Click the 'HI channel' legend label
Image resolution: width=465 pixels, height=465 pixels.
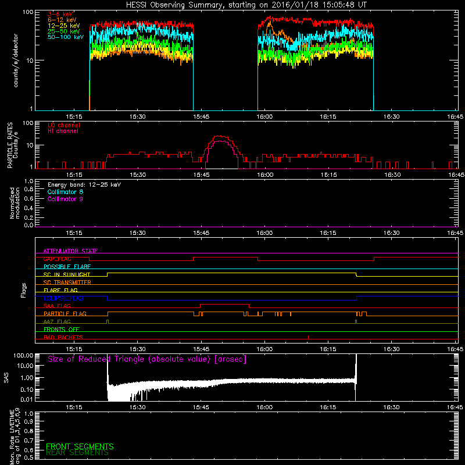click(63, 131)
